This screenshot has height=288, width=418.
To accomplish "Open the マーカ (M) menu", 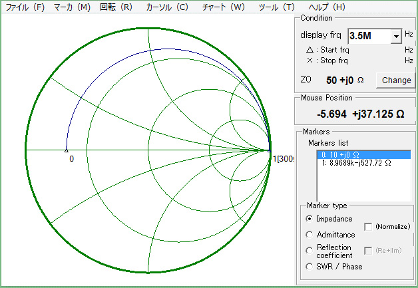I will tap(72, 7).
